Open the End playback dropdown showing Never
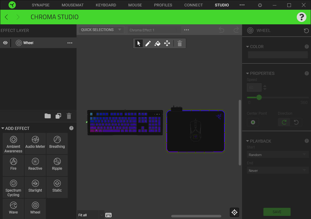 pyautogui.click(x=278, y=171)
